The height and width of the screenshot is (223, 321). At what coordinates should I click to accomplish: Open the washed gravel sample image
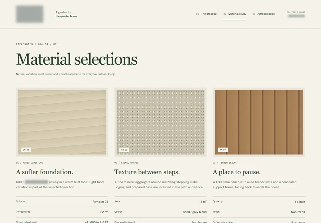160,122
